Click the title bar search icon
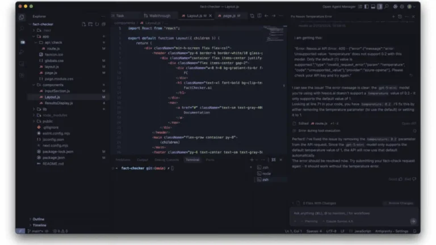The width and height of the screenshot is (436, 245). (x=387, y=6)
